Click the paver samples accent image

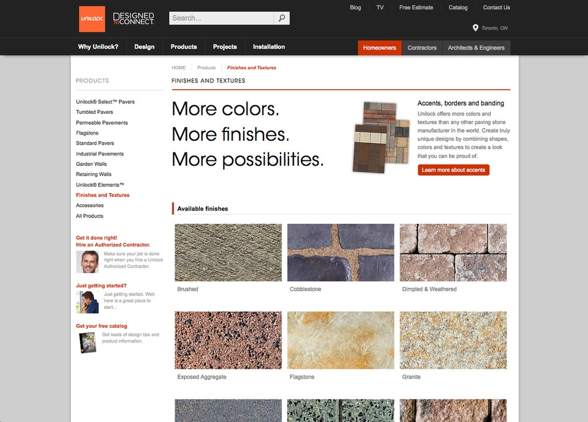coord(381,138)
